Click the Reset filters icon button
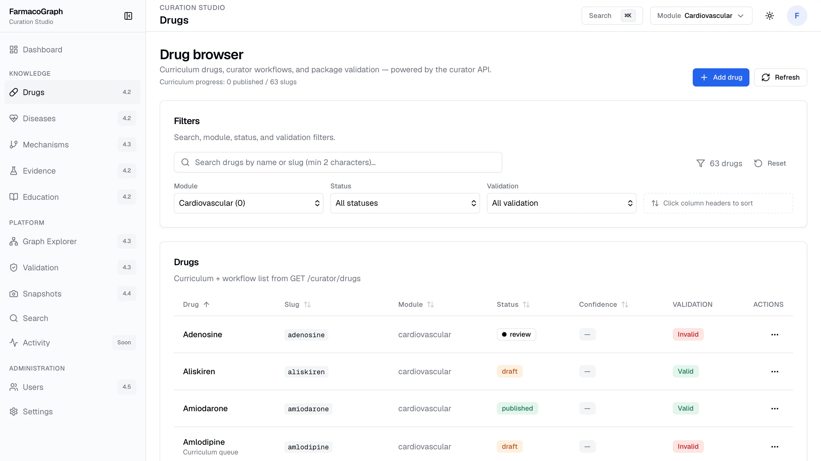This screenshot has height=461, width=821. [x=770, y=163]
